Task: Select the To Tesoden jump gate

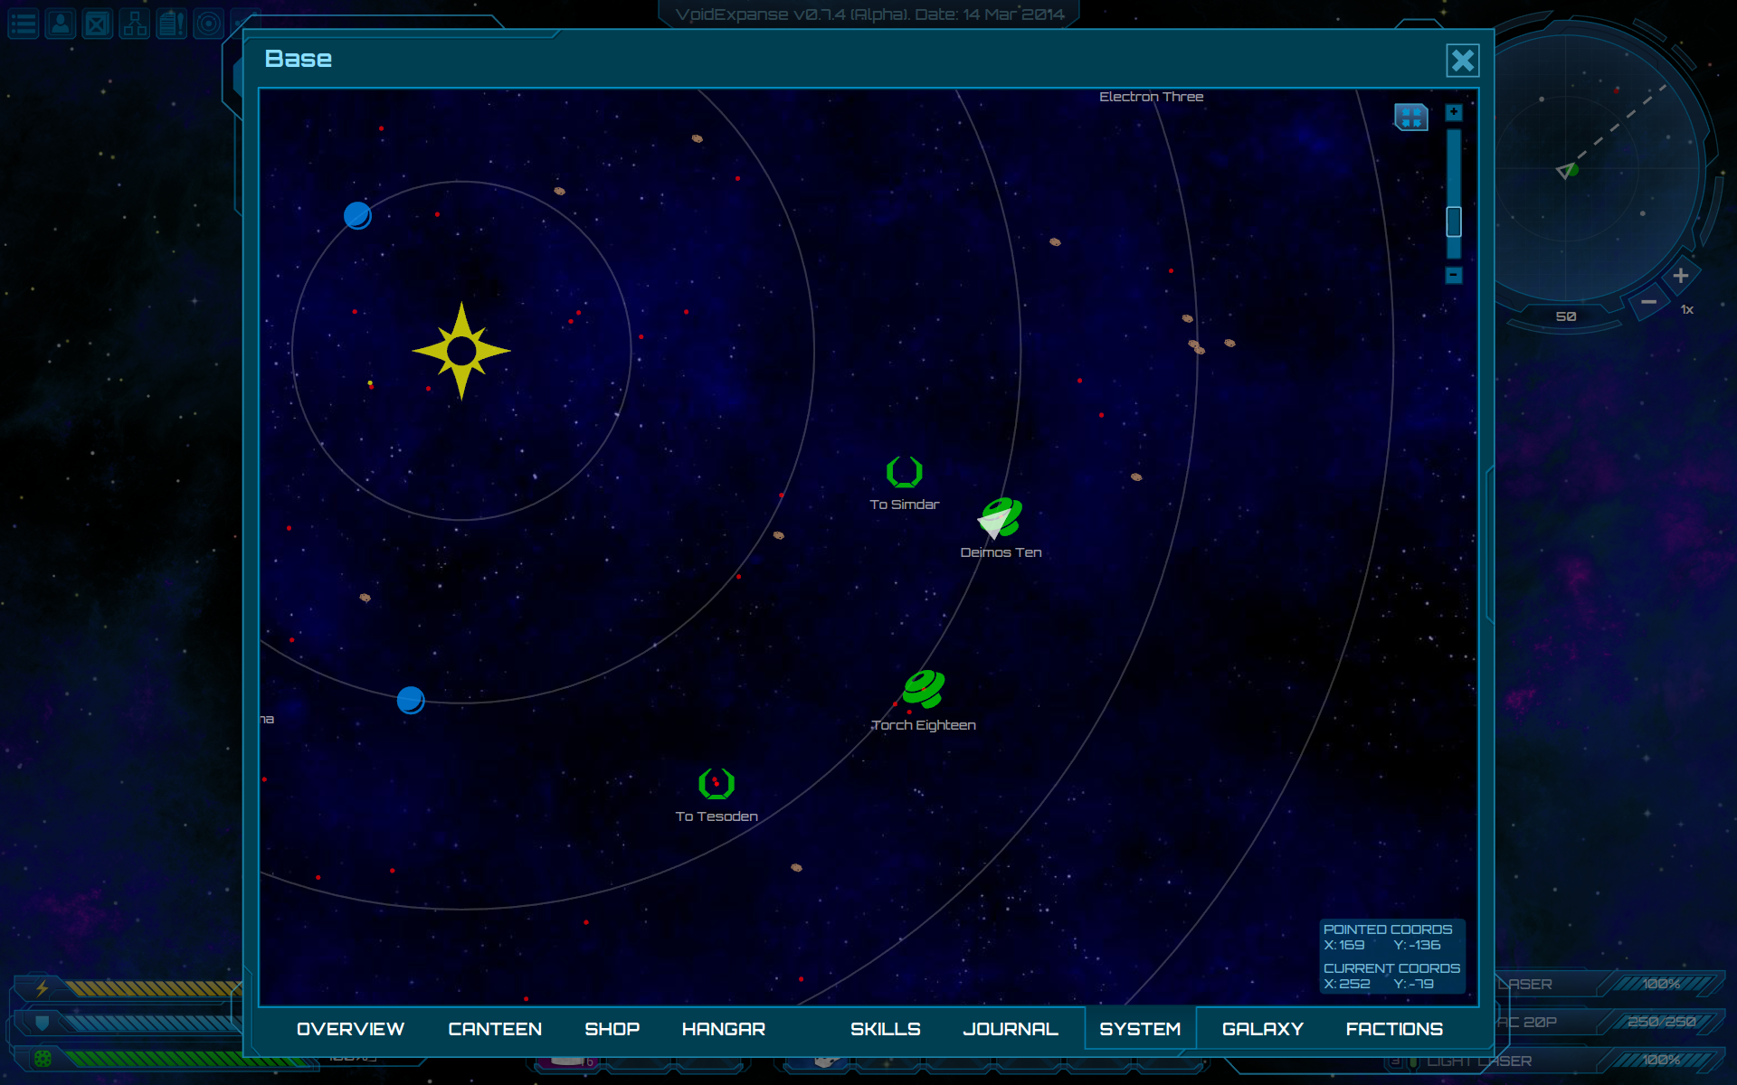Action: tap(717, 783)
